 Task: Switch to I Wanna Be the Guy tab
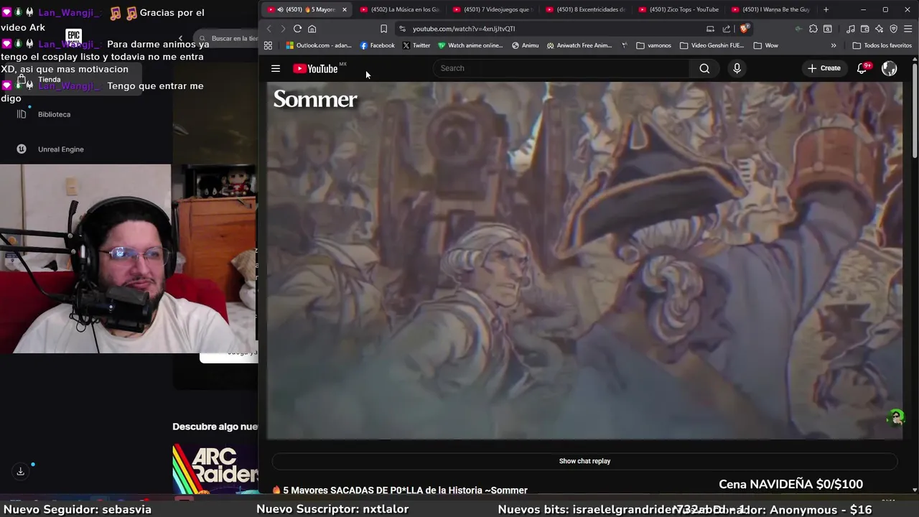[771, 9]
